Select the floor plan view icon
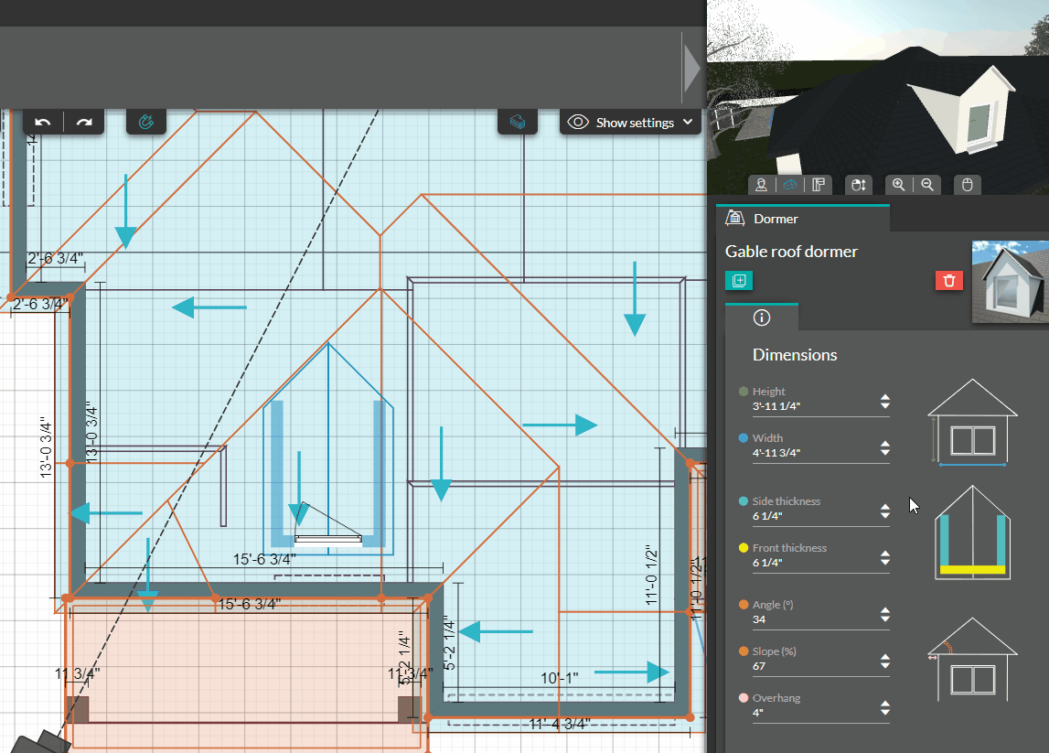This screenshot has height=753, width=1049. [x=817, y=185]
